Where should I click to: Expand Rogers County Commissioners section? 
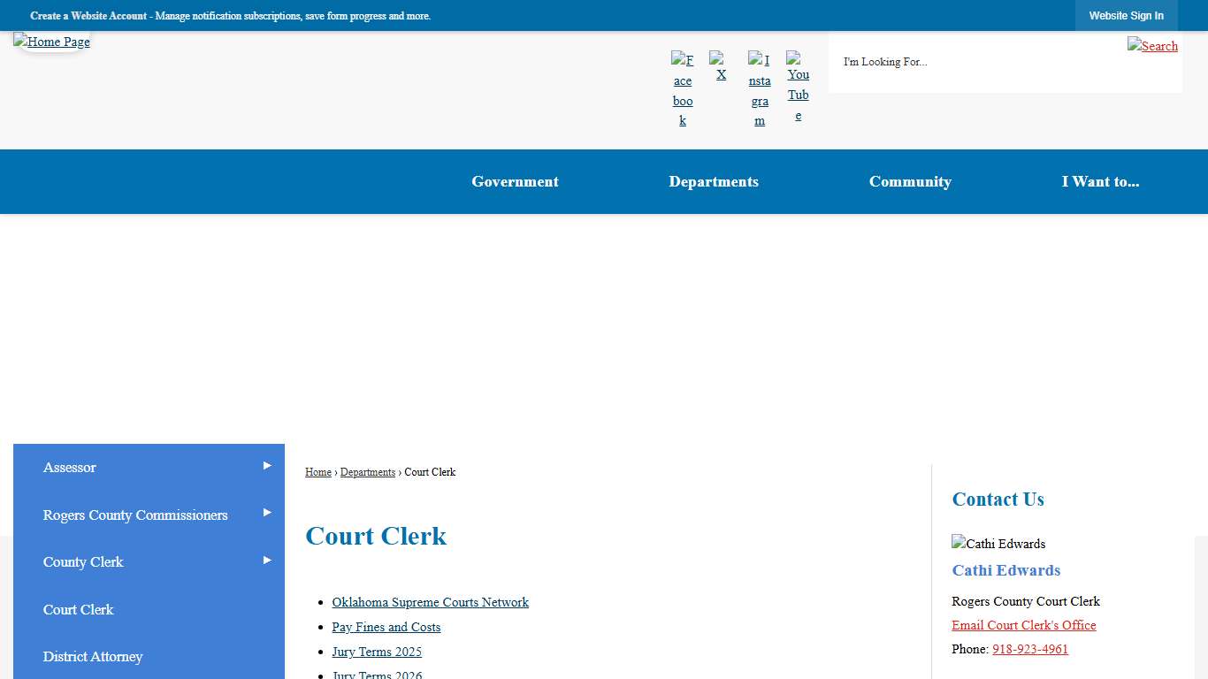[266, 511]
